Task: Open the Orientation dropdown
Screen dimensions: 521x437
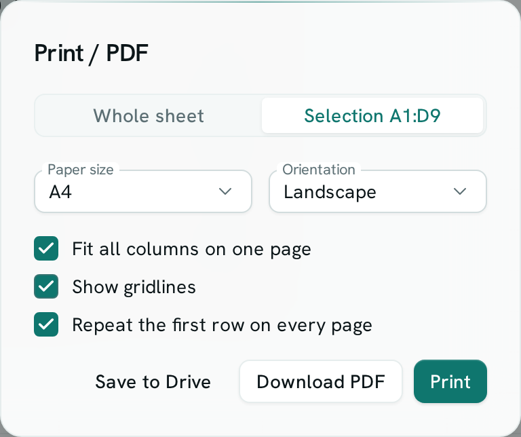Action: 378,191
